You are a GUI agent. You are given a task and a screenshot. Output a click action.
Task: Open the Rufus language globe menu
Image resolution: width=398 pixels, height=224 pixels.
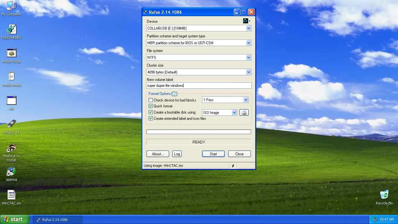click(x=247, y=21)
